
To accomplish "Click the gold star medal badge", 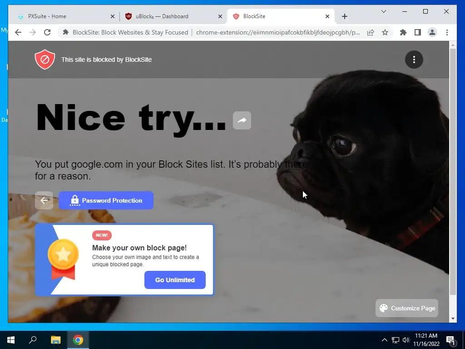I will coord(63,259).
